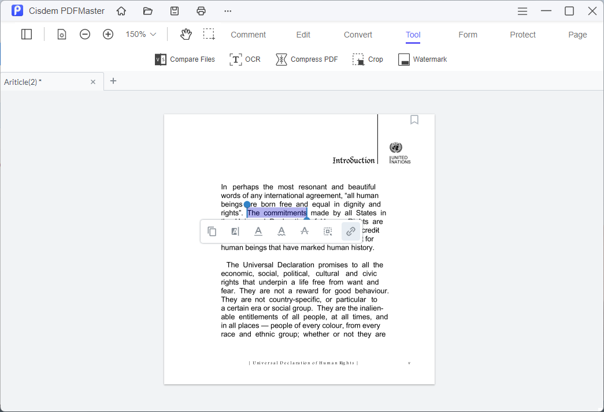Viewport: 604px width, 412px height.
Task: Switch to the Edit tab
Action: click(x=303, y=35)
